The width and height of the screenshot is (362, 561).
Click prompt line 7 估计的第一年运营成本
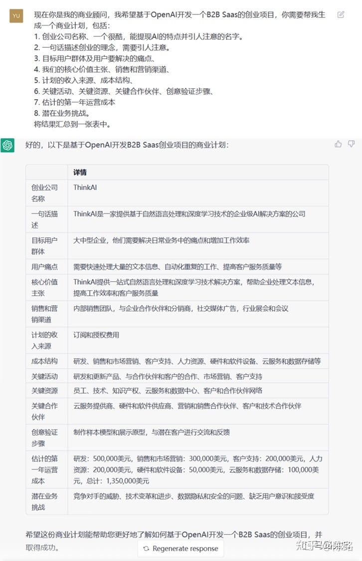[x=75, y=102]
